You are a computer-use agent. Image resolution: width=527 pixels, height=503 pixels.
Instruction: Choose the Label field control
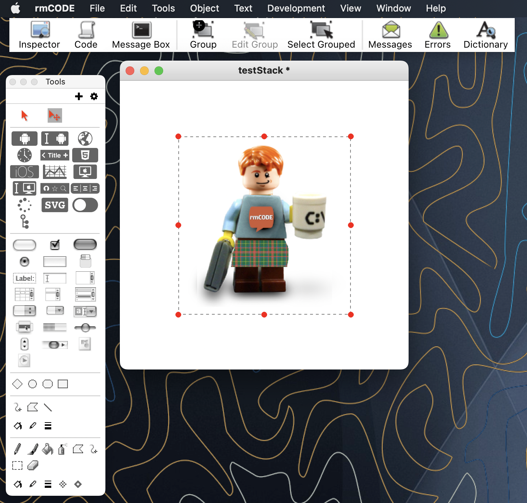click(25, 278)
